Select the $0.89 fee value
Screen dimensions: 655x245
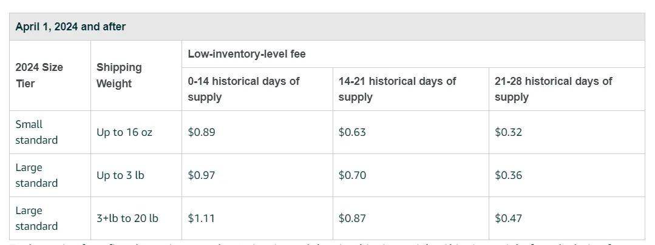[x=202, y=132]
